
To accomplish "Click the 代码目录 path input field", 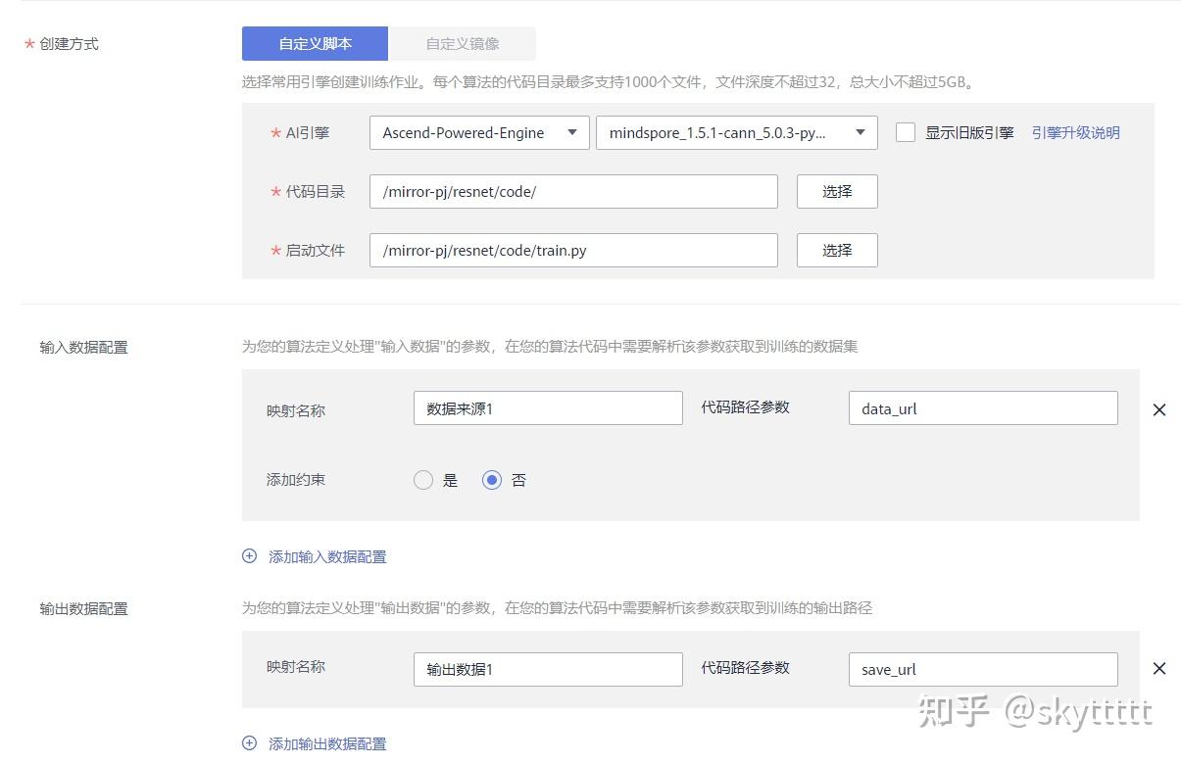I will [573, 191].
